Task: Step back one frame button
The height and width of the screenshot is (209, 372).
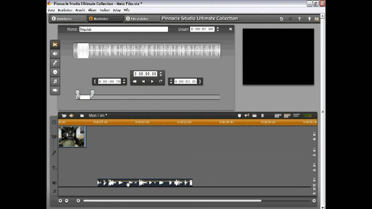Action: click(143, 82)
